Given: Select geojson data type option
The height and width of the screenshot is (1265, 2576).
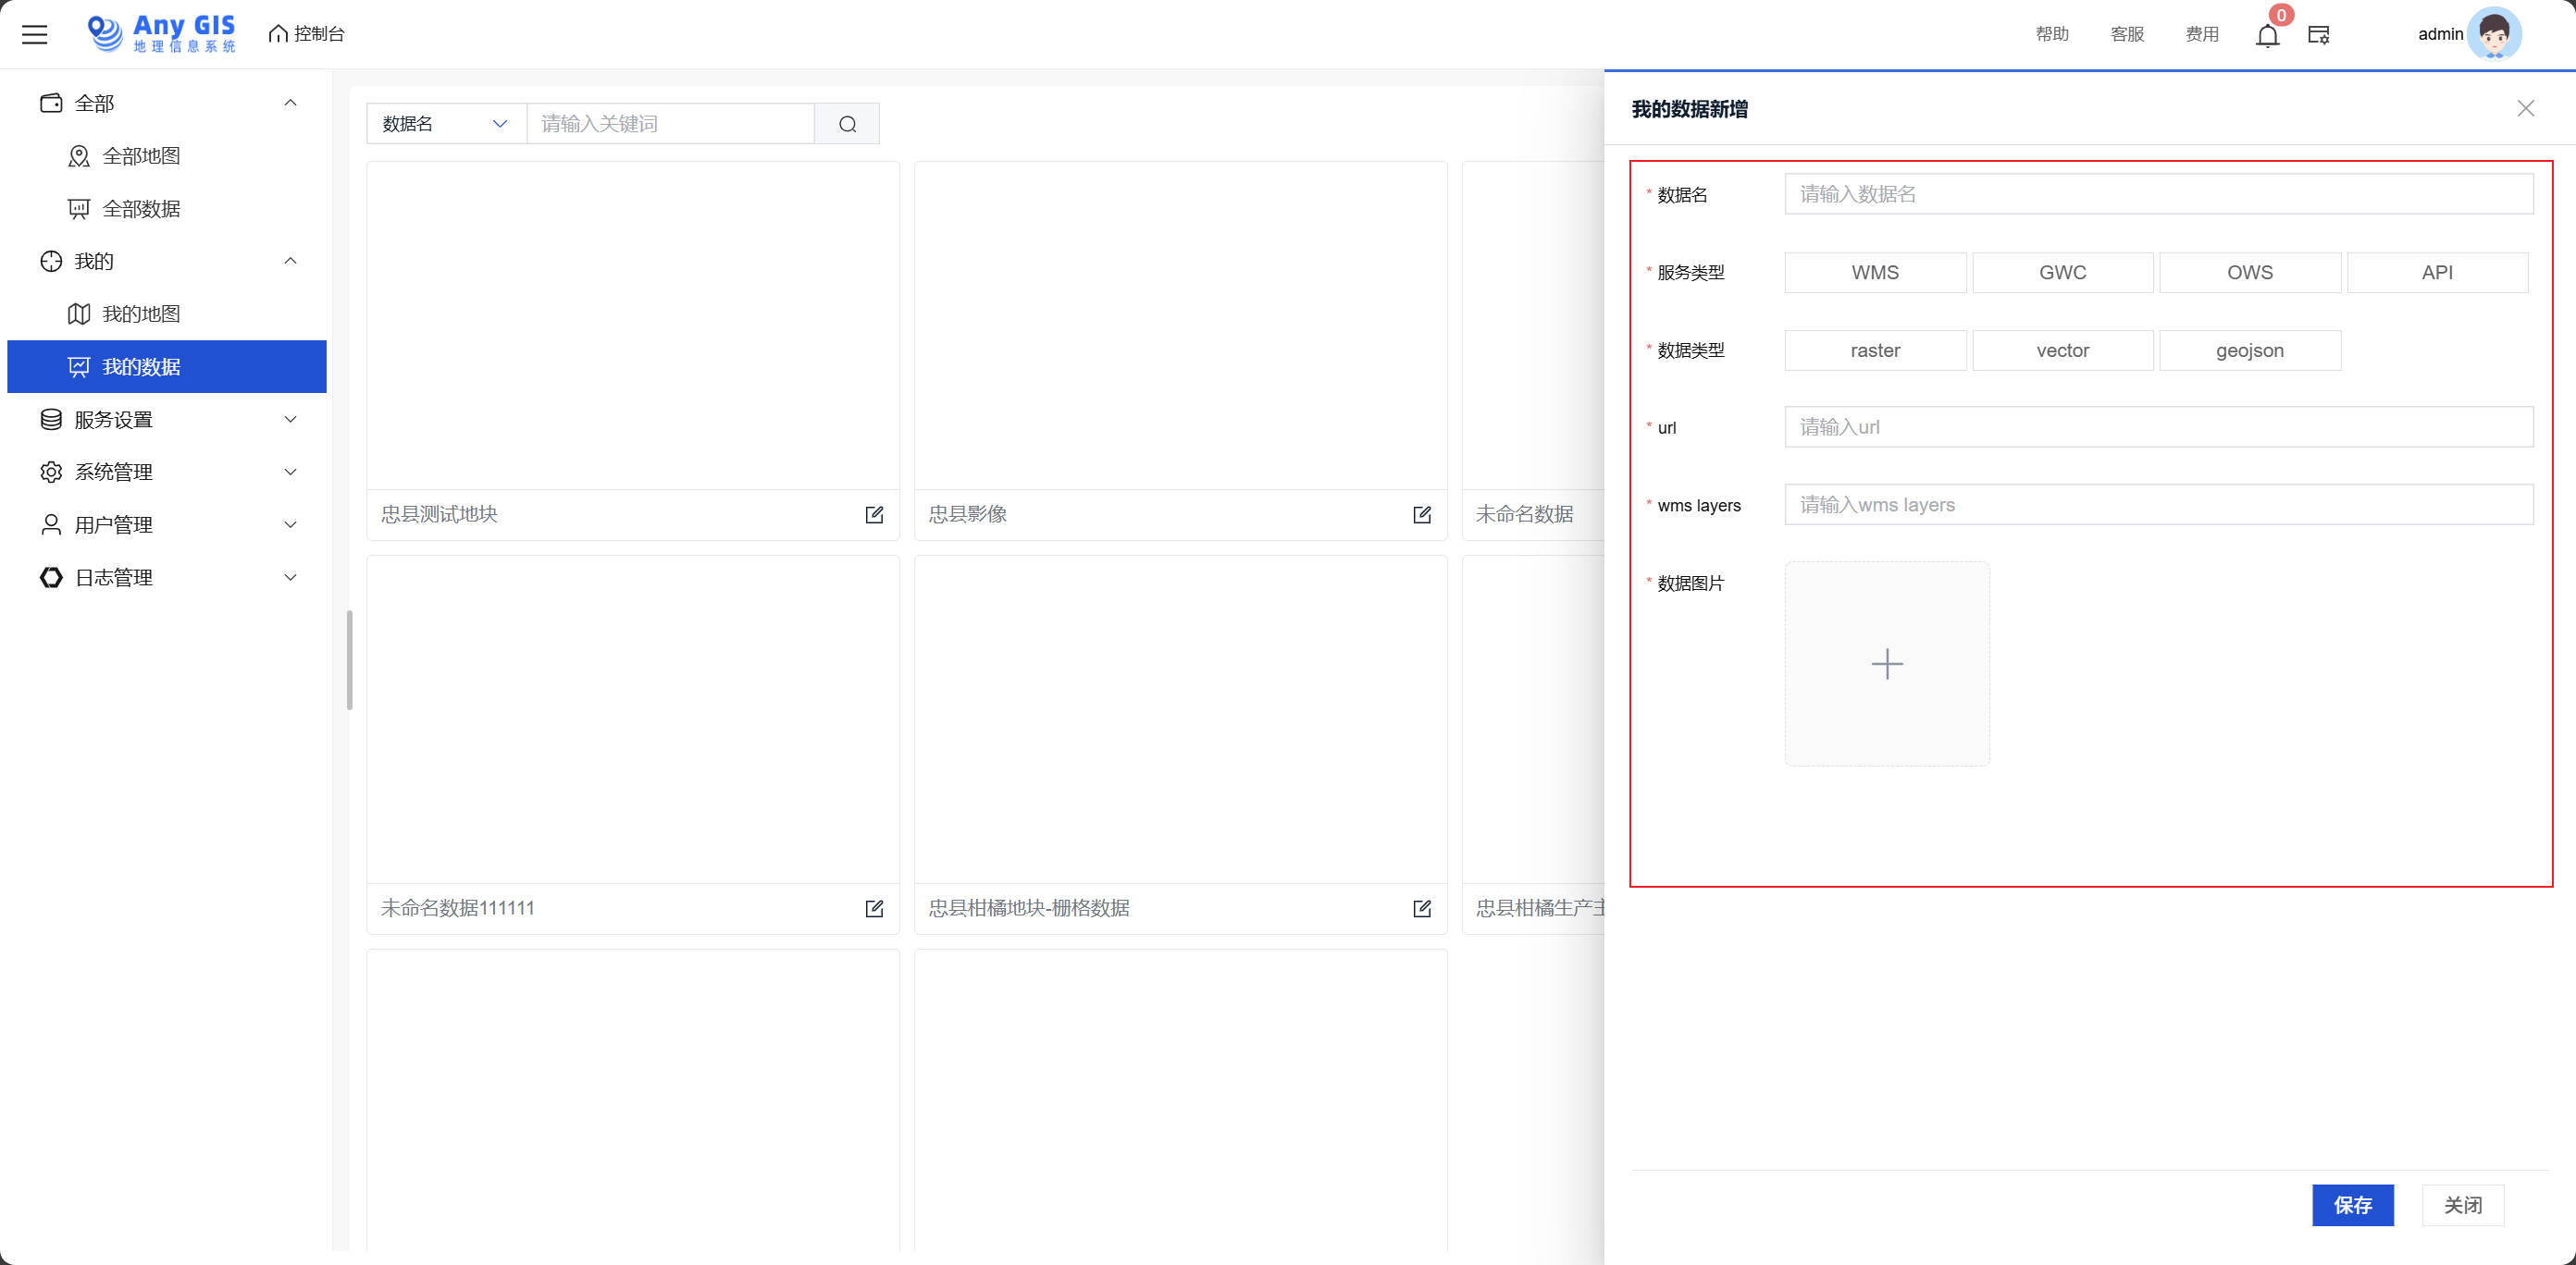Looking at the screenshot, I should pos(2249,350).
